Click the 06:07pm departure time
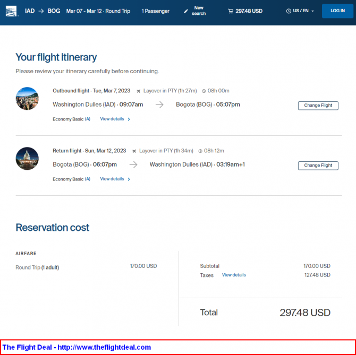Screen dimensions: 356x355 pos(105,164)
